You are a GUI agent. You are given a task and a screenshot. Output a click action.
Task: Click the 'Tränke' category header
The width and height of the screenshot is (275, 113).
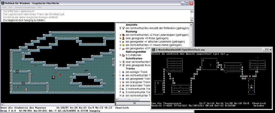(130, 69)
